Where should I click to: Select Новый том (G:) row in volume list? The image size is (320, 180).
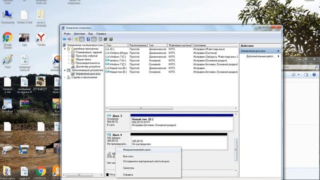(171, 72)
